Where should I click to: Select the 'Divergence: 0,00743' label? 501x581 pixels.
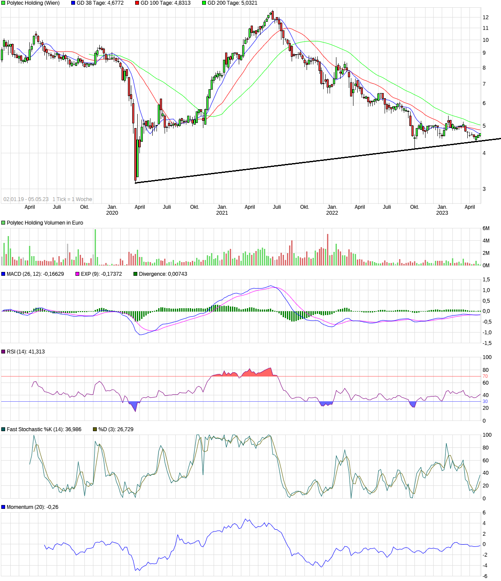click(163, 274)
